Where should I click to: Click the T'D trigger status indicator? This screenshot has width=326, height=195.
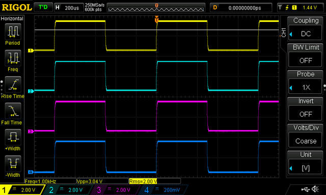point(43,8)
